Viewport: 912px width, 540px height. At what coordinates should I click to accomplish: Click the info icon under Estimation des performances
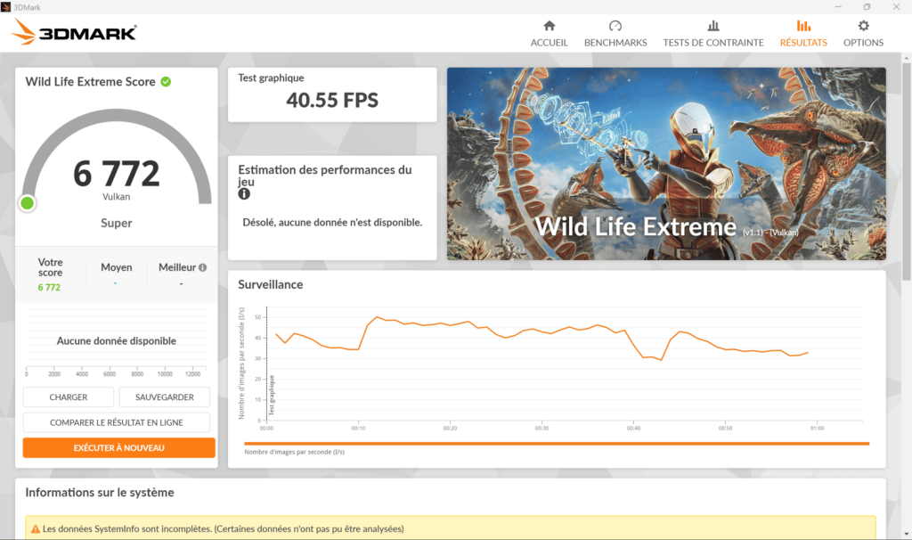point(243,192)
